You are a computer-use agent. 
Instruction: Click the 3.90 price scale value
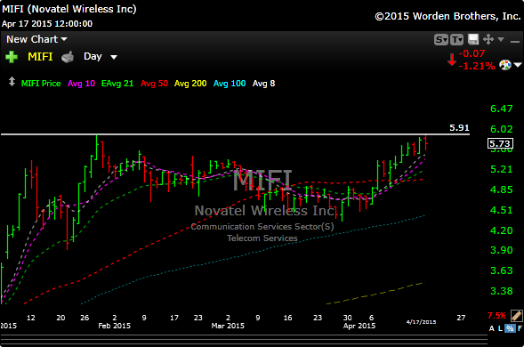click(501, 250)
